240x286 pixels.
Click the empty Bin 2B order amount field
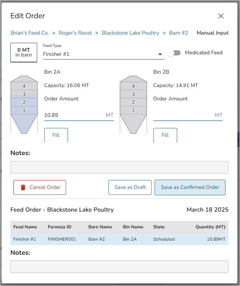(183, 115)
